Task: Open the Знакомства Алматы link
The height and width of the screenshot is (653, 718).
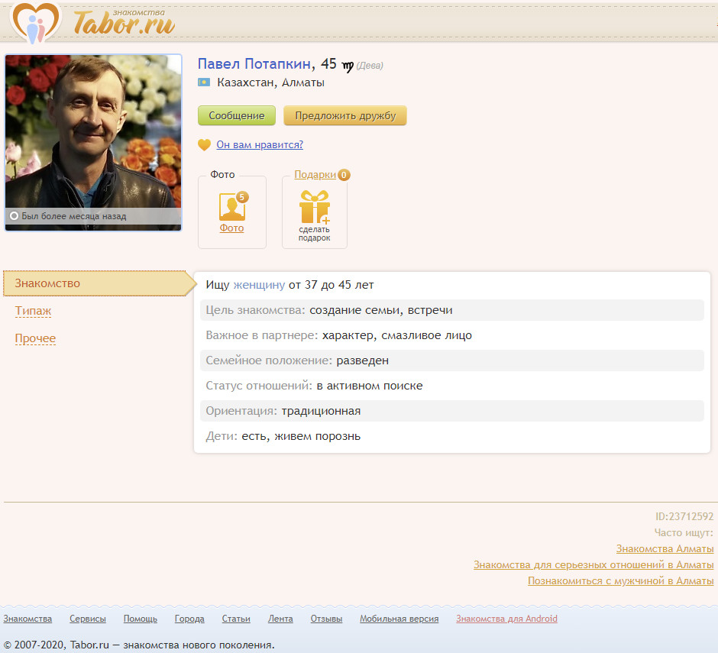Action: coord(665,548)
